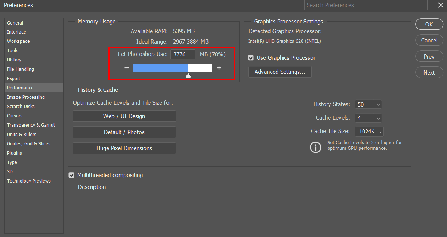This screenshot has height=237, width=447.
Task: Click the minus icon to decrease memory
Action: [127, 68]
